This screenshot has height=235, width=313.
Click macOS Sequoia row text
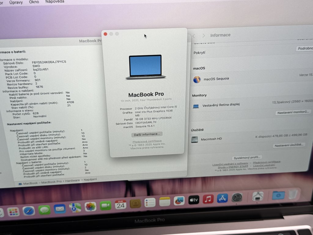pos(216,79)
